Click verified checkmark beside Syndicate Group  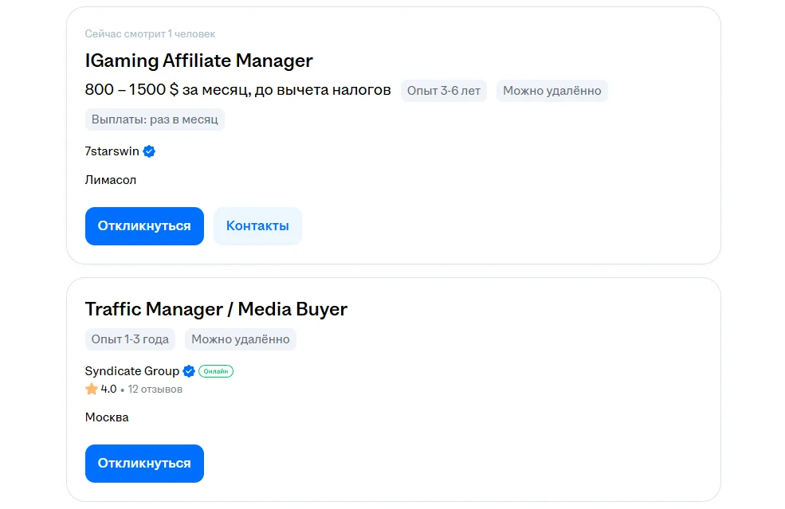point(189,371)
